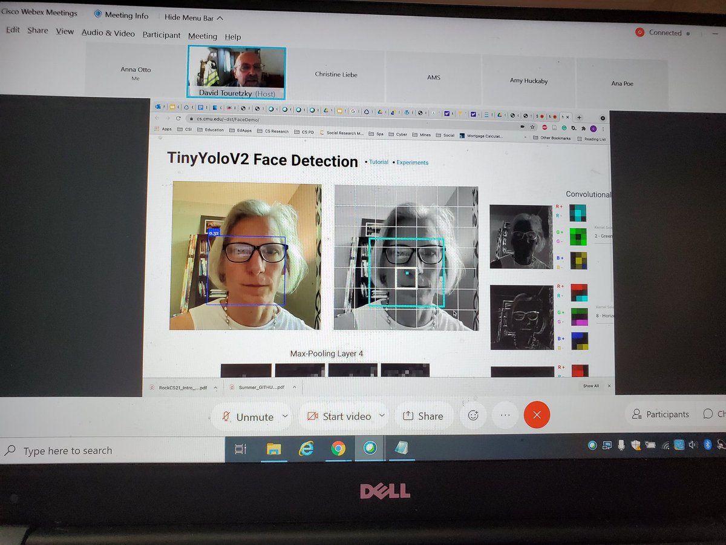
Task: Unmute the microphone
Action: tap(250, 417)
